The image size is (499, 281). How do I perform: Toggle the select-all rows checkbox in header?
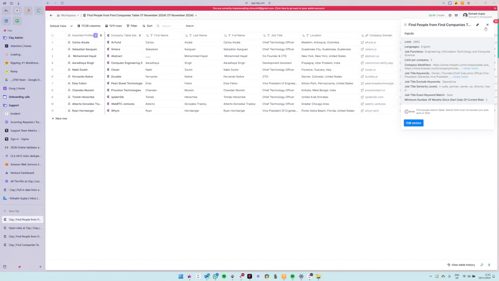tap(53, 36)
